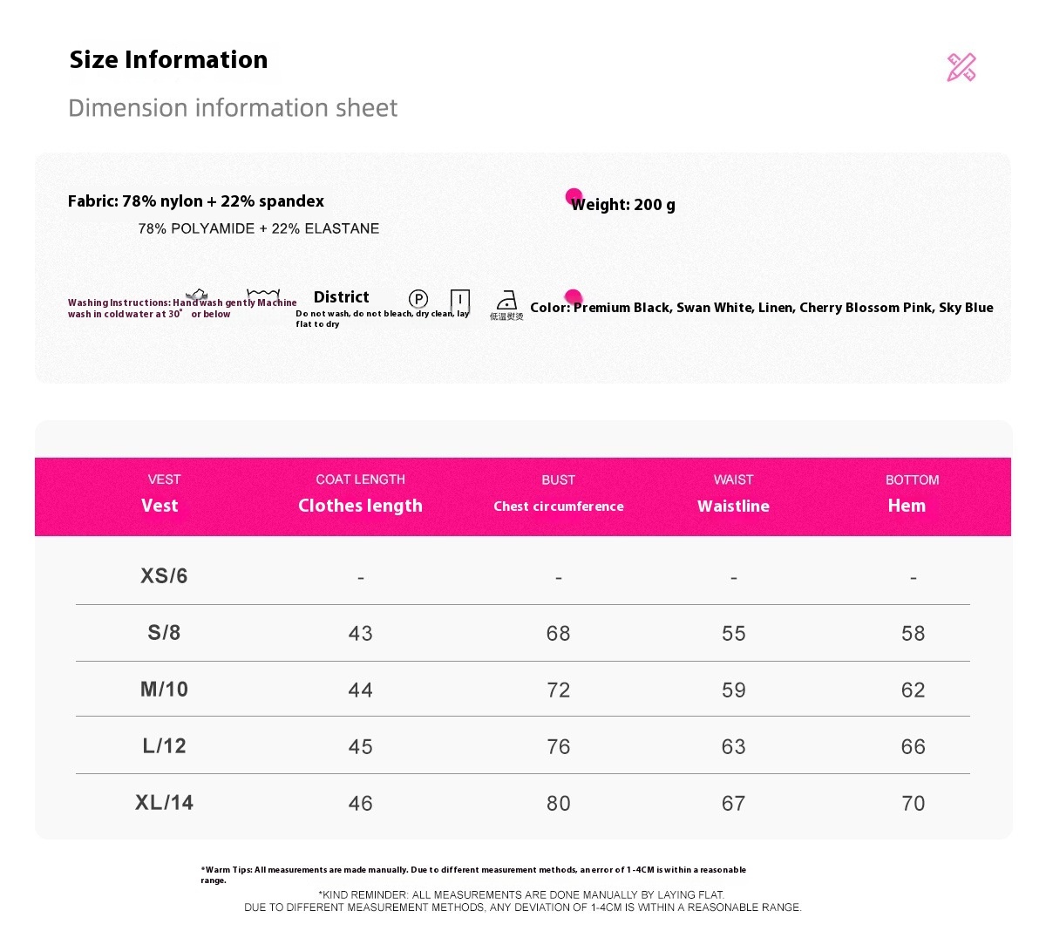
Task: Select the XL/14 size row label
Action: (164, 802)
